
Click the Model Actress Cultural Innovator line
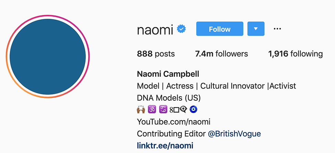pos(217,86)
